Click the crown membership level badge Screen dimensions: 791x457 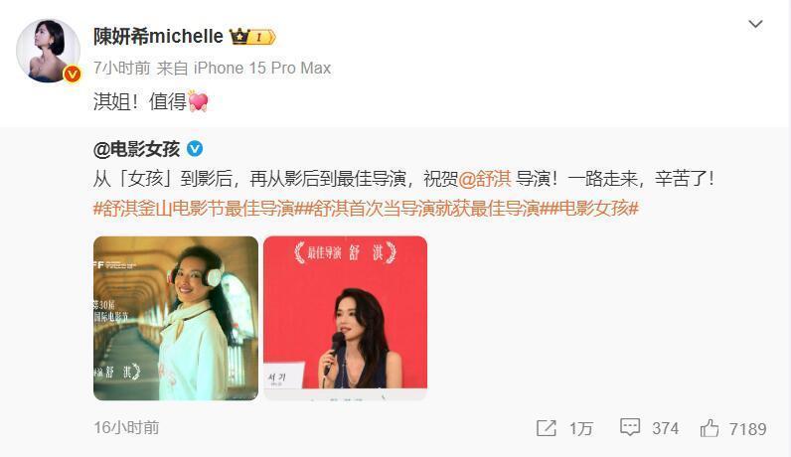[x=252, y=37]
